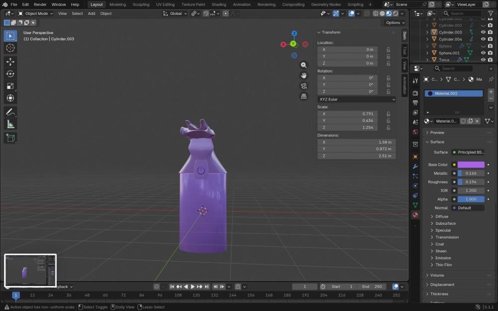Viewport: 498px width, 311px height.
Task: Switch to the Sculpting workspace tab
Action: point(141,4)
